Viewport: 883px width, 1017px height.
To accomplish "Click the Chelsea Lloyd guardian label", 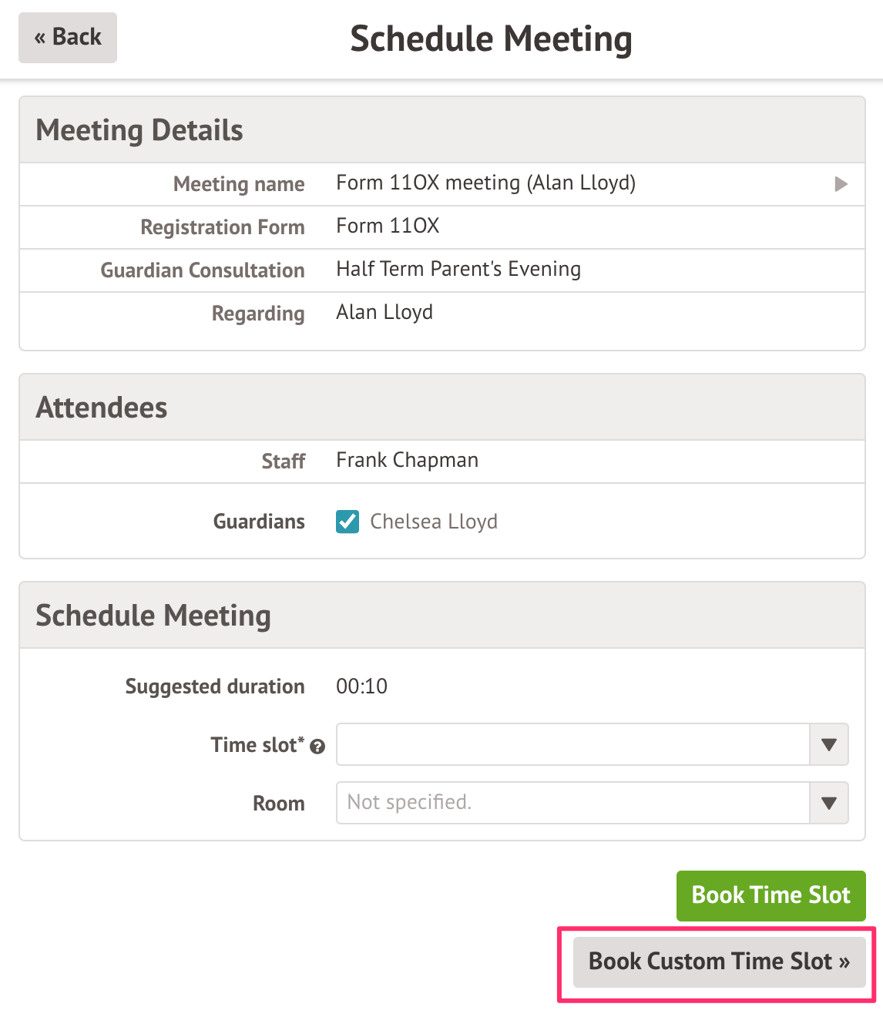I will [434, 522].
